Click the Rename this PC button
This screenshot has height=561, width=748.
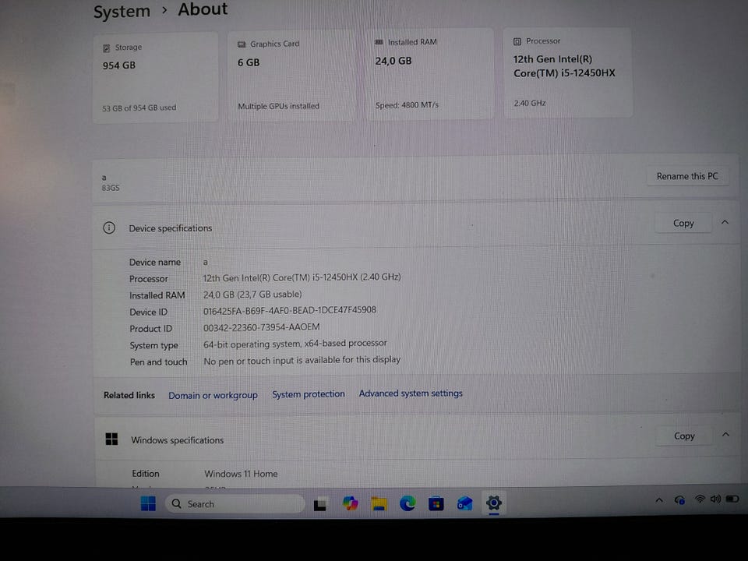click(687, 176)
